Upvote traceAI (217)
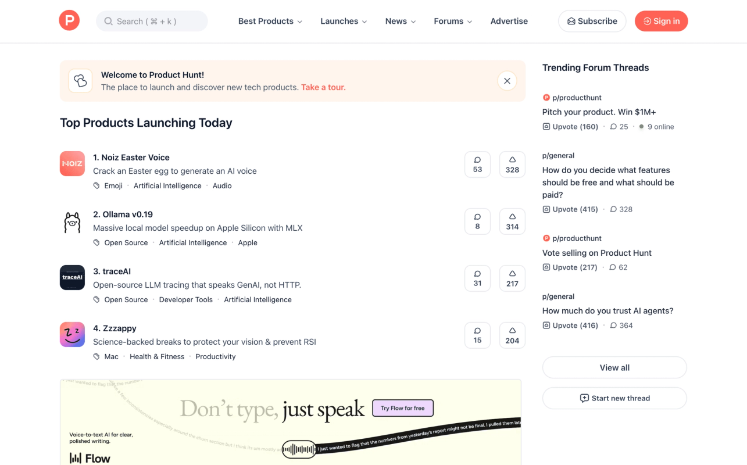 pos(512,278)
